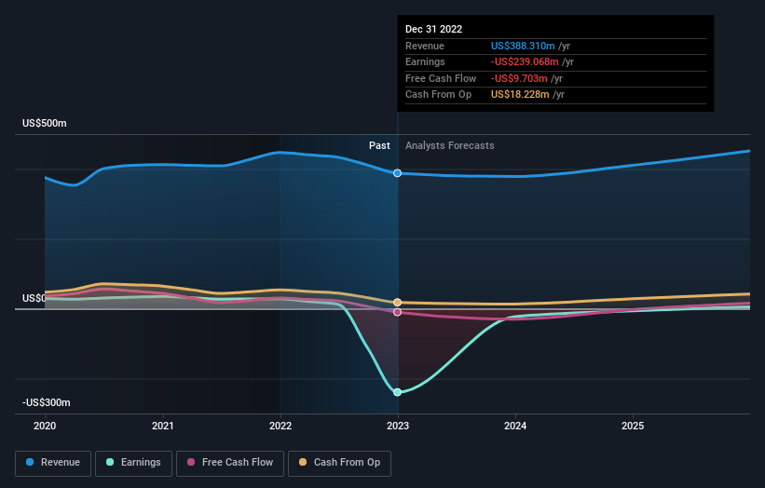The width and height of the screenshot is (765, 488).
Task: Click the 2021 x-axis label
Action: pyautogui.click(x=162, y=427)
